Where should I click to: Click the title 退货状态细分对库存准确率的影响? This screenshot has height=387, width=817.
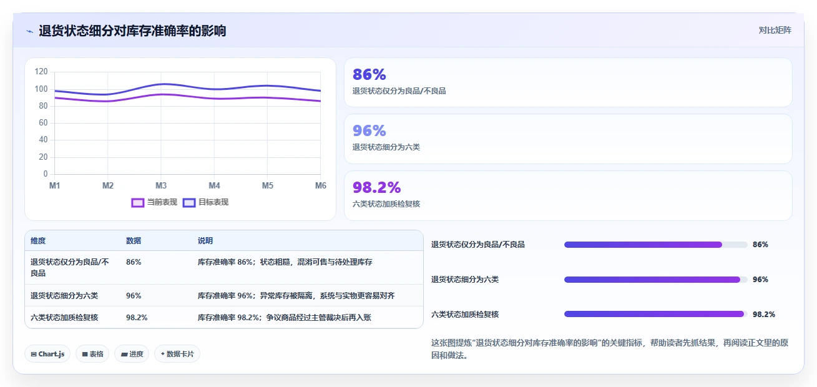tap(132, 31)
